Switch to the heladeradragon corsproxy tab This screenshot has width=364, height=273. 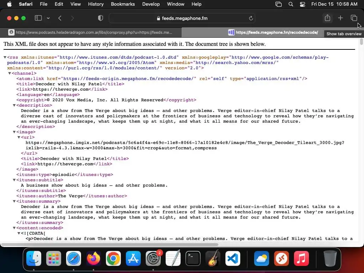[x=91, y=32]
